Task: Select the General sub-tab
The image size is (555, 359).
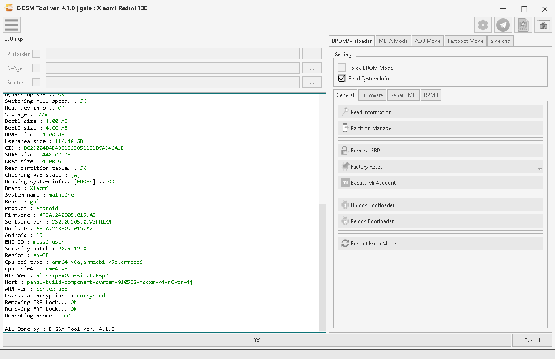Action: (x=345, y=95)
